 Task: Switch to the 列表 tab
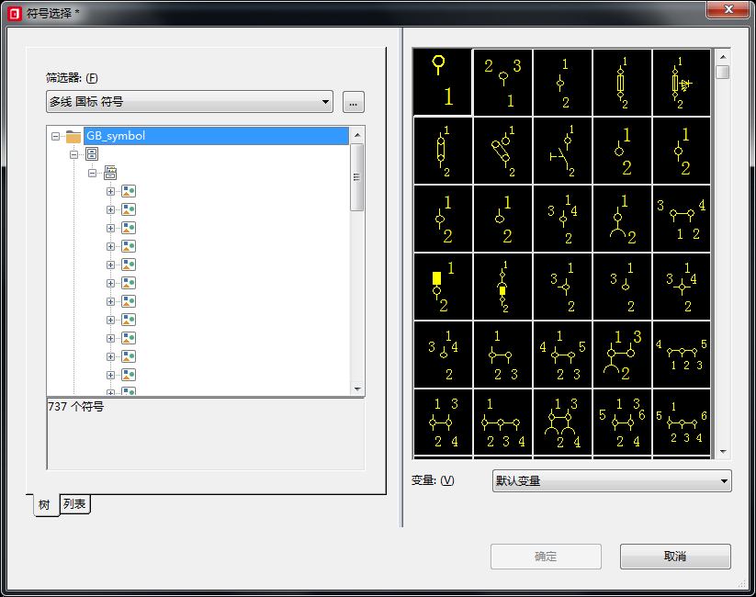pyautogui.click(x=75, y=504)
